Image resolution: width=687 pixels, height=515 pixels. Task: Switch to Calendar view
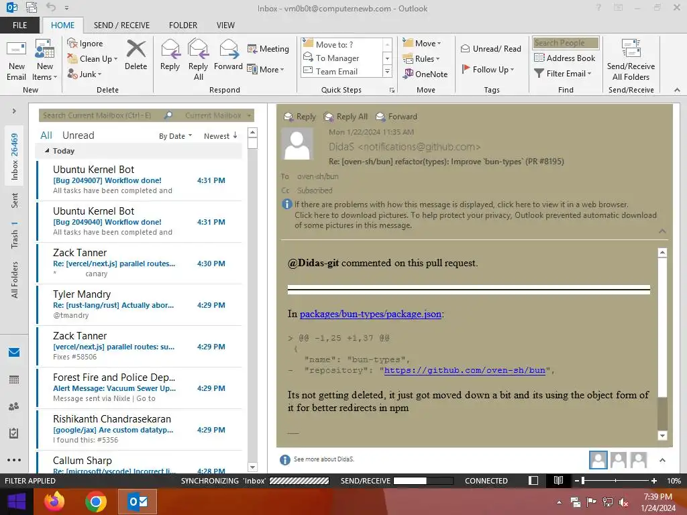[x=14, y=380]
